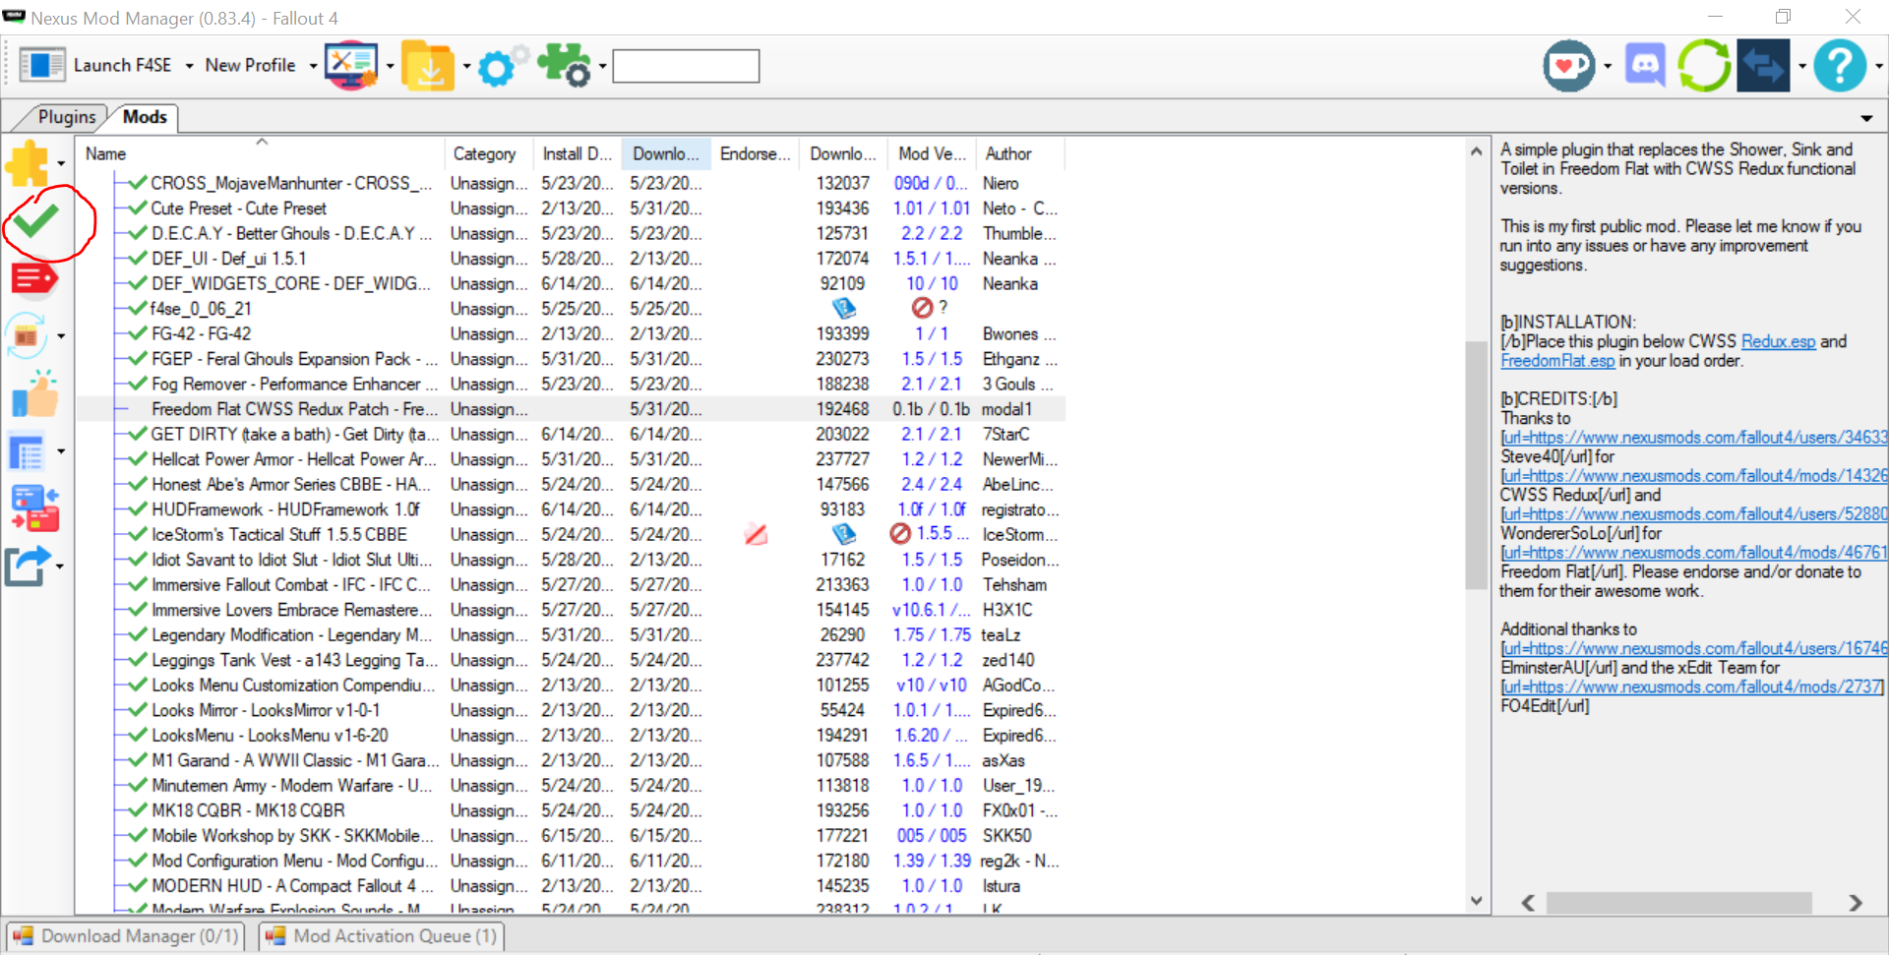
Task: Toggle the checkmark for D.E.C.A.Y Better Ghouls
Action: point(138,233)
